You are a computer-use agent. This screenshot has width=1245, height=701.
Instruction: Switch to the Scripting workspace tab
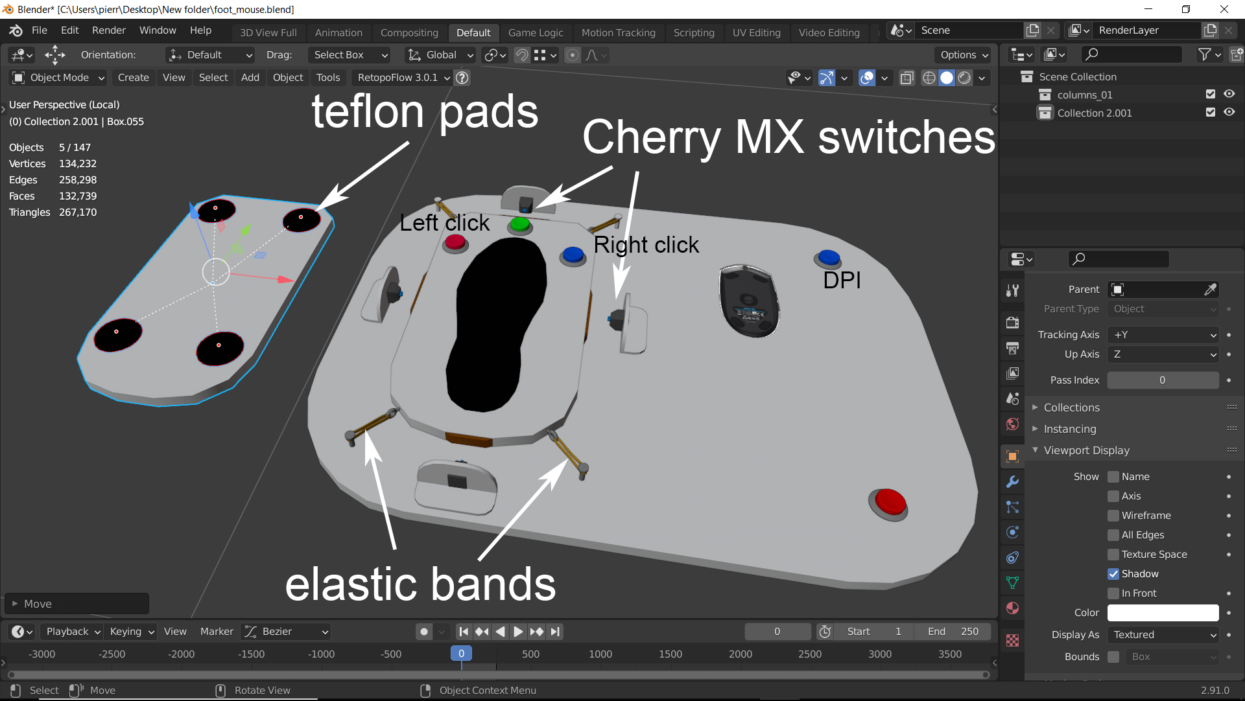coord(694,32)
